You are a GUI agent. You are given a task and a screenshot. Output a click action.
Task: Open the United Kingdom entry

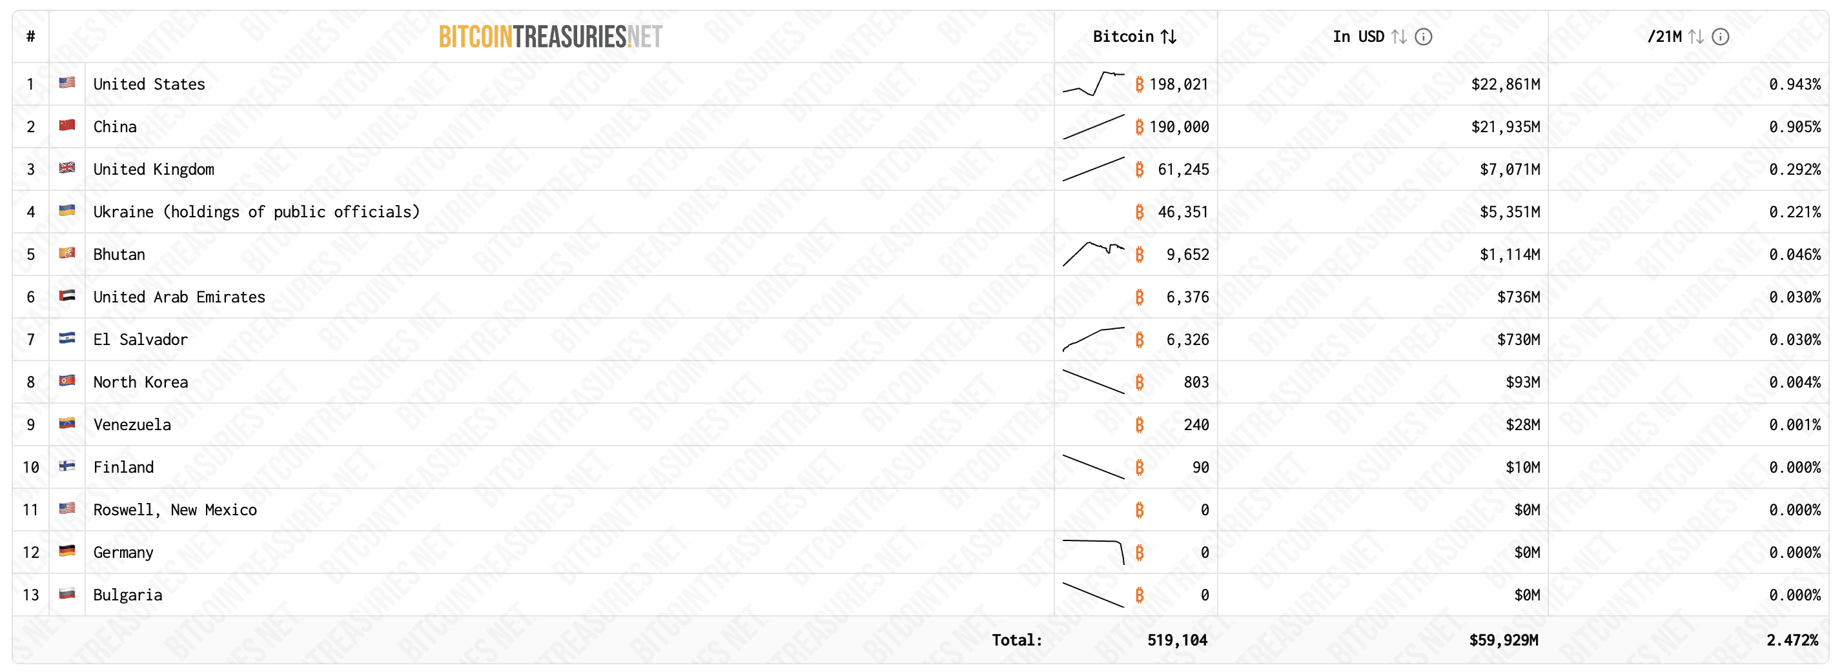coord(154,169)
